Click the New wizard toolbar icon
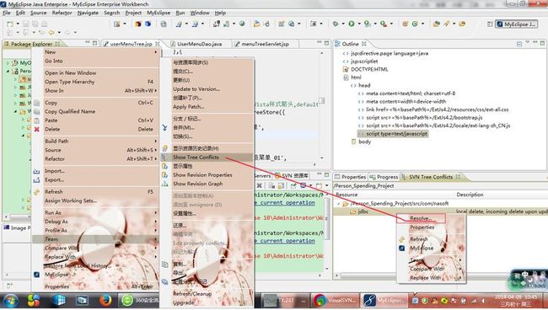Screen dimensions: 548x310 [x=10, y=24]
